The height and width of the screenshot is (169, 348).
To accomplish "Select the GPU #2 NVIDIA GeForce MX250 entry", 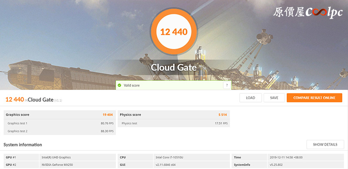I will pyautogui.click(x=60, y=165).
